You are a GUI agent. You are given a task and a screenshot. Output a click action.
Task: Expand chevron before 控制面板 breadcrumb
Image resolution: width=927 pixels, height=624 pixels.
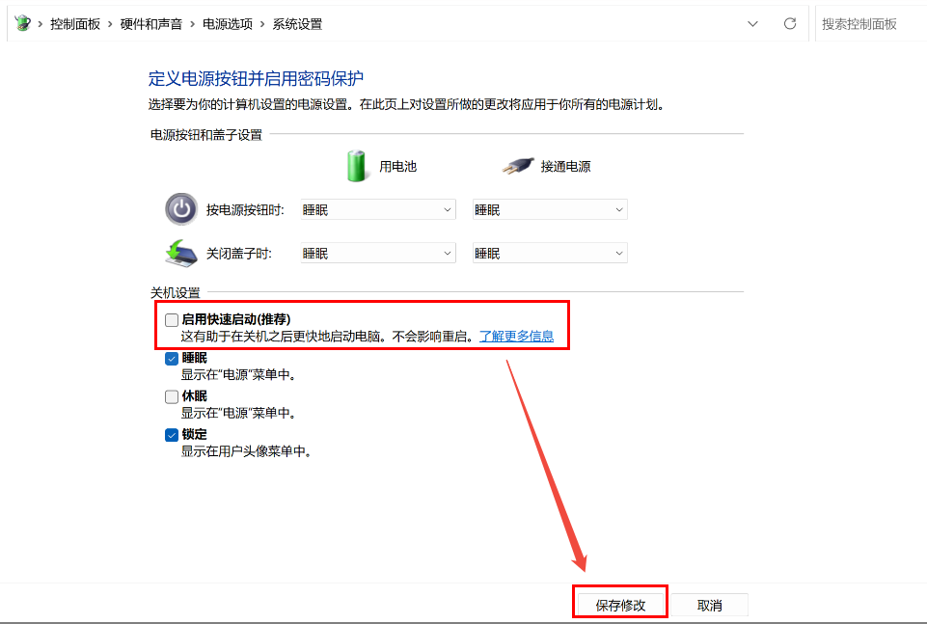(41, 24)
